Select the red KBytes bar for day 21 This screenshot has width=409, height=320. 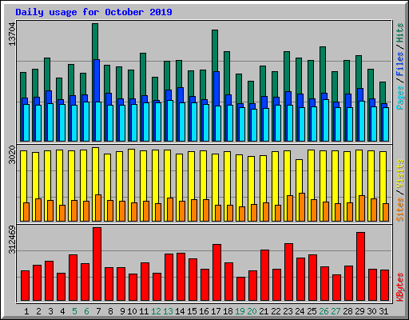(264, 275)
